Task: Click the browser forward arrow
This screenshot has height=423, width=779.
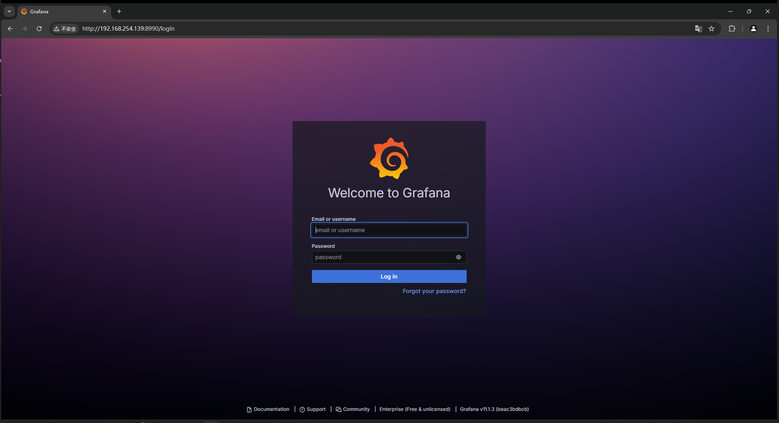Action: coord(25,29)
